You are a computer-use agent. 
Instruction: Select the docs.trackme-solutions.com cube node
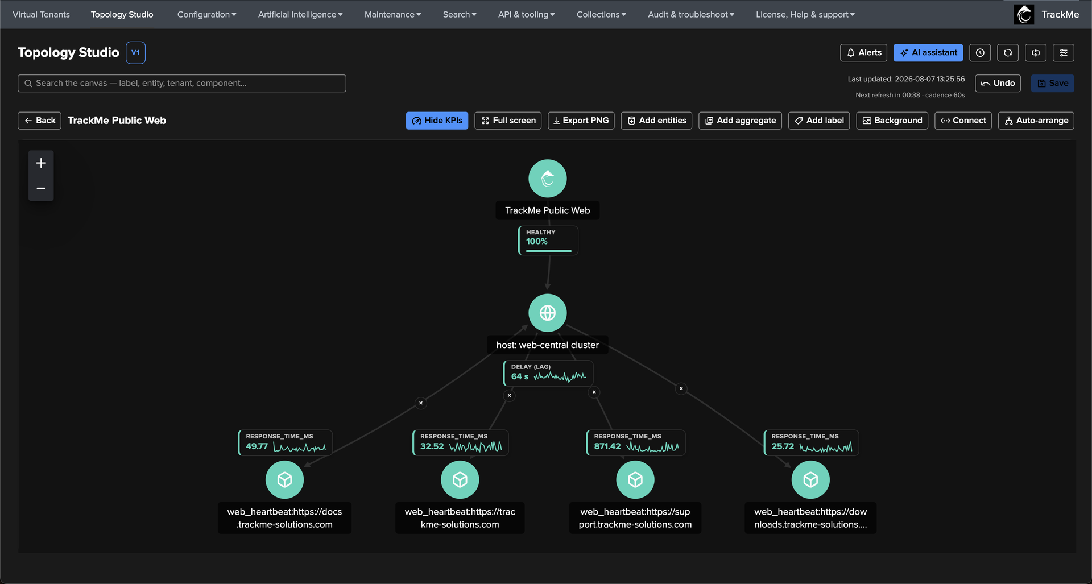pos(284,480)
